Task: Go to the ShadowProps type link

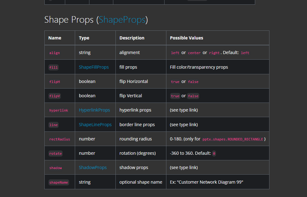Action: (93, 167)
